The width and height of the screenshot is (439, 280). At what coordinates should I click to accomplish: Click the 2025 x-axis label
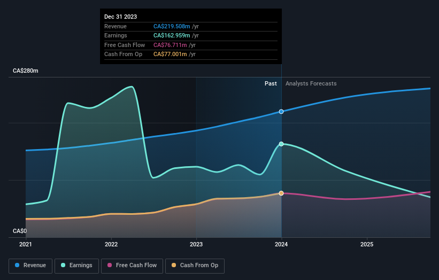point(367,244)
